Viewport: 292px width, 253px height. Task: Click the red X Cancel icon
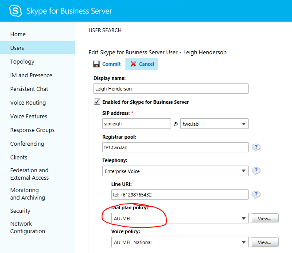[133, 64]
